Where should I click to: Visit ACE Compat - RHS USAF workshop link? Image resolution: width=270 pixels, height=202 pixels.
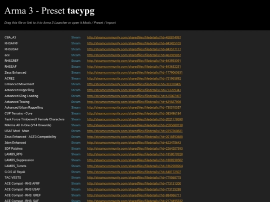(134, 190)
